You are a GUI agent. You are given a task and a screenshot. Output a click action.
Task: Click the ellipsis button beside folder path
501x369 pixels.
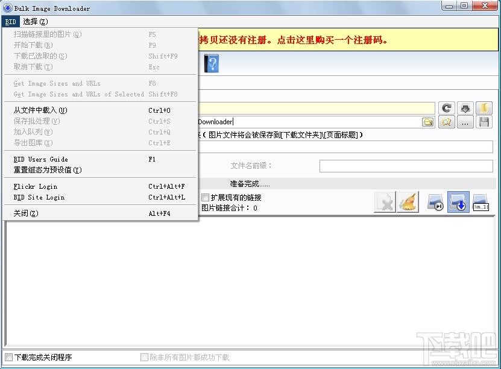point(465,122)
